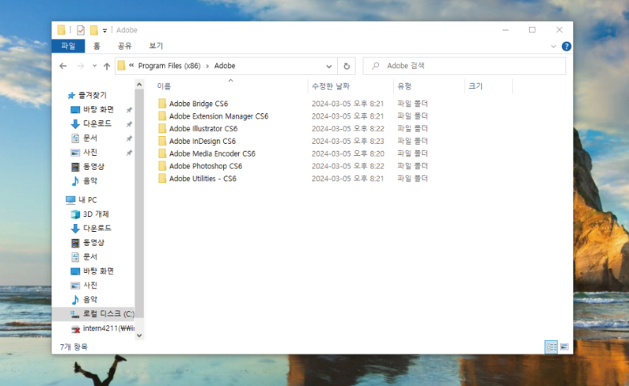Switch to the 홈 ribbon tab

(x=97, y=46)
